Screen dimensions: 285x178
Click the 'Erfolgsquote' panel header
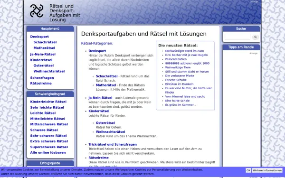point(50,163)
